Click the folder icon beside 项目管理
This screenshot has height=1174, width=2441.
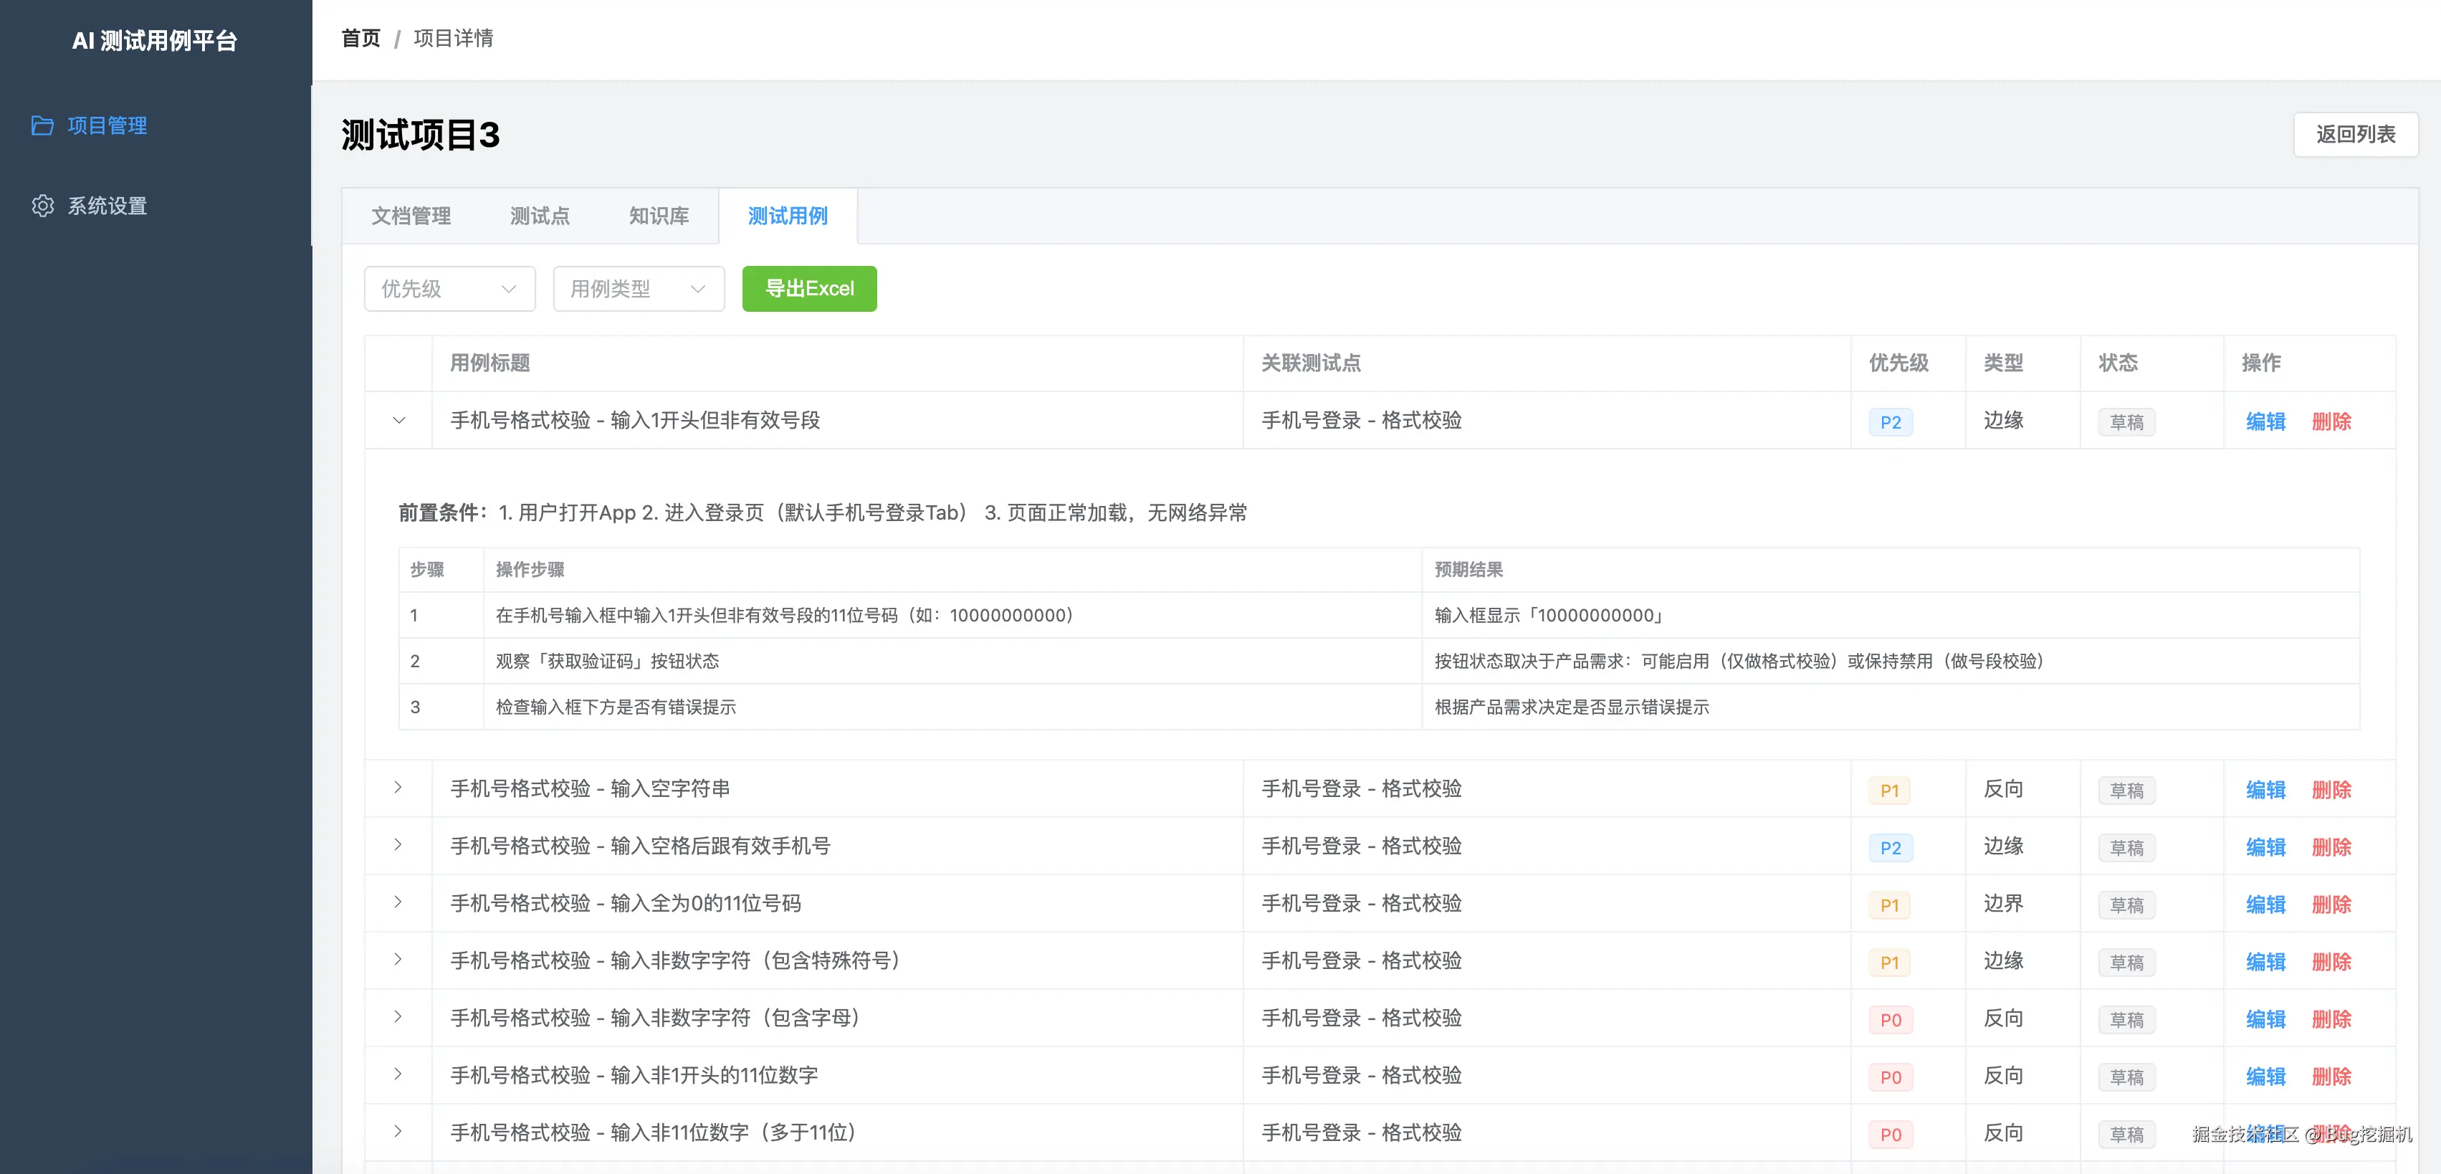point(42,124)
